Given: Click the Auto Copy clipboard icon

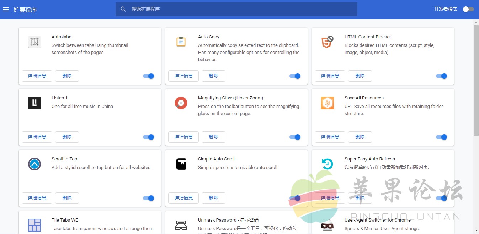Looking at the screenshot, I should click(x=181, y=42).
